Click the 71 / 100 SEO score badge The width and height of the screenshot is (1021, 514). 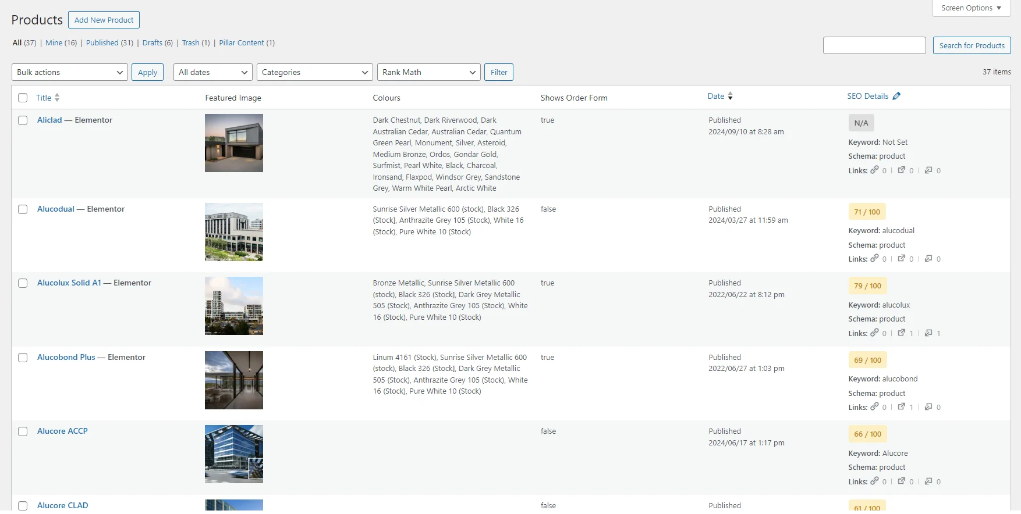(x=867, y=212)
